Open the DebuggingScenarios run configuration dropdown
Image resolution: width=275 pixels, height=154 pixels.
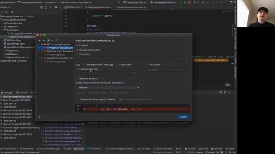(163, 3)
